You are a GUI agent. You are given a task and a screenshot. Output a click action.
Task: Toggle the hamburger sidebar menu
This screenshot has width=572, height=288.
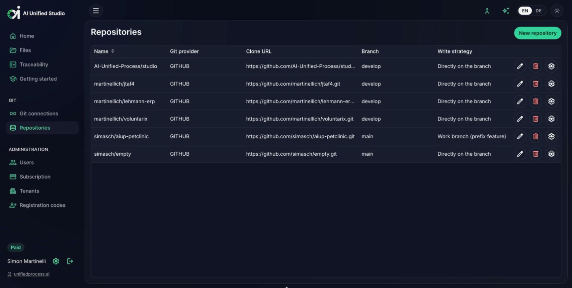96,11
